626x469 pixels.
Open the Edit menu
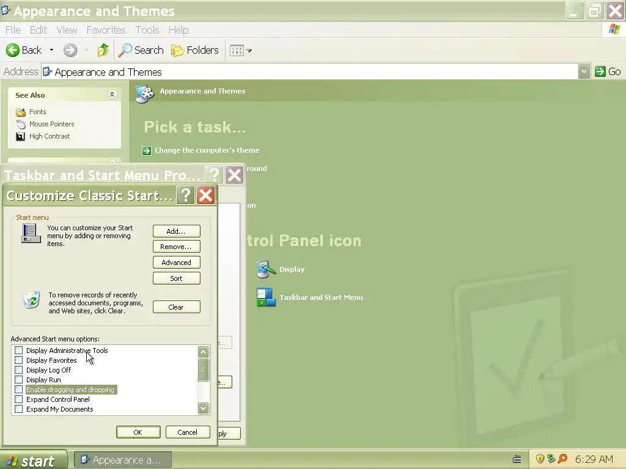tap(39, 30)
